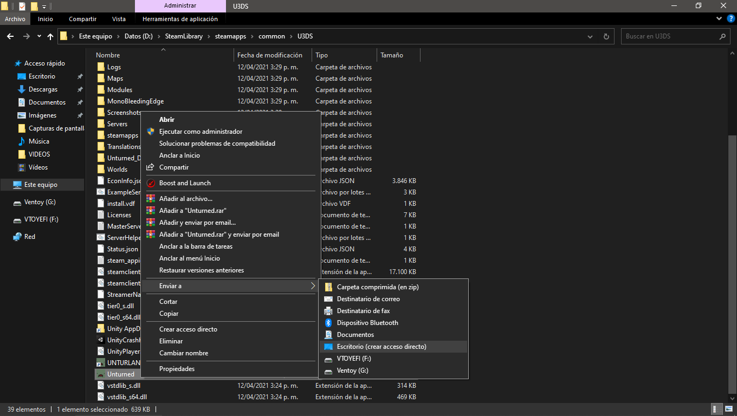This screenshot has height=416, width=737.
Task: Choose Ejecutar como administrador
Action: (x=201, y=132)
